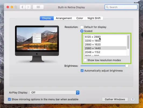Choose 2048 × 1152 resolution
This screenshot has height=108, width=143.
[x=105, y=52]
